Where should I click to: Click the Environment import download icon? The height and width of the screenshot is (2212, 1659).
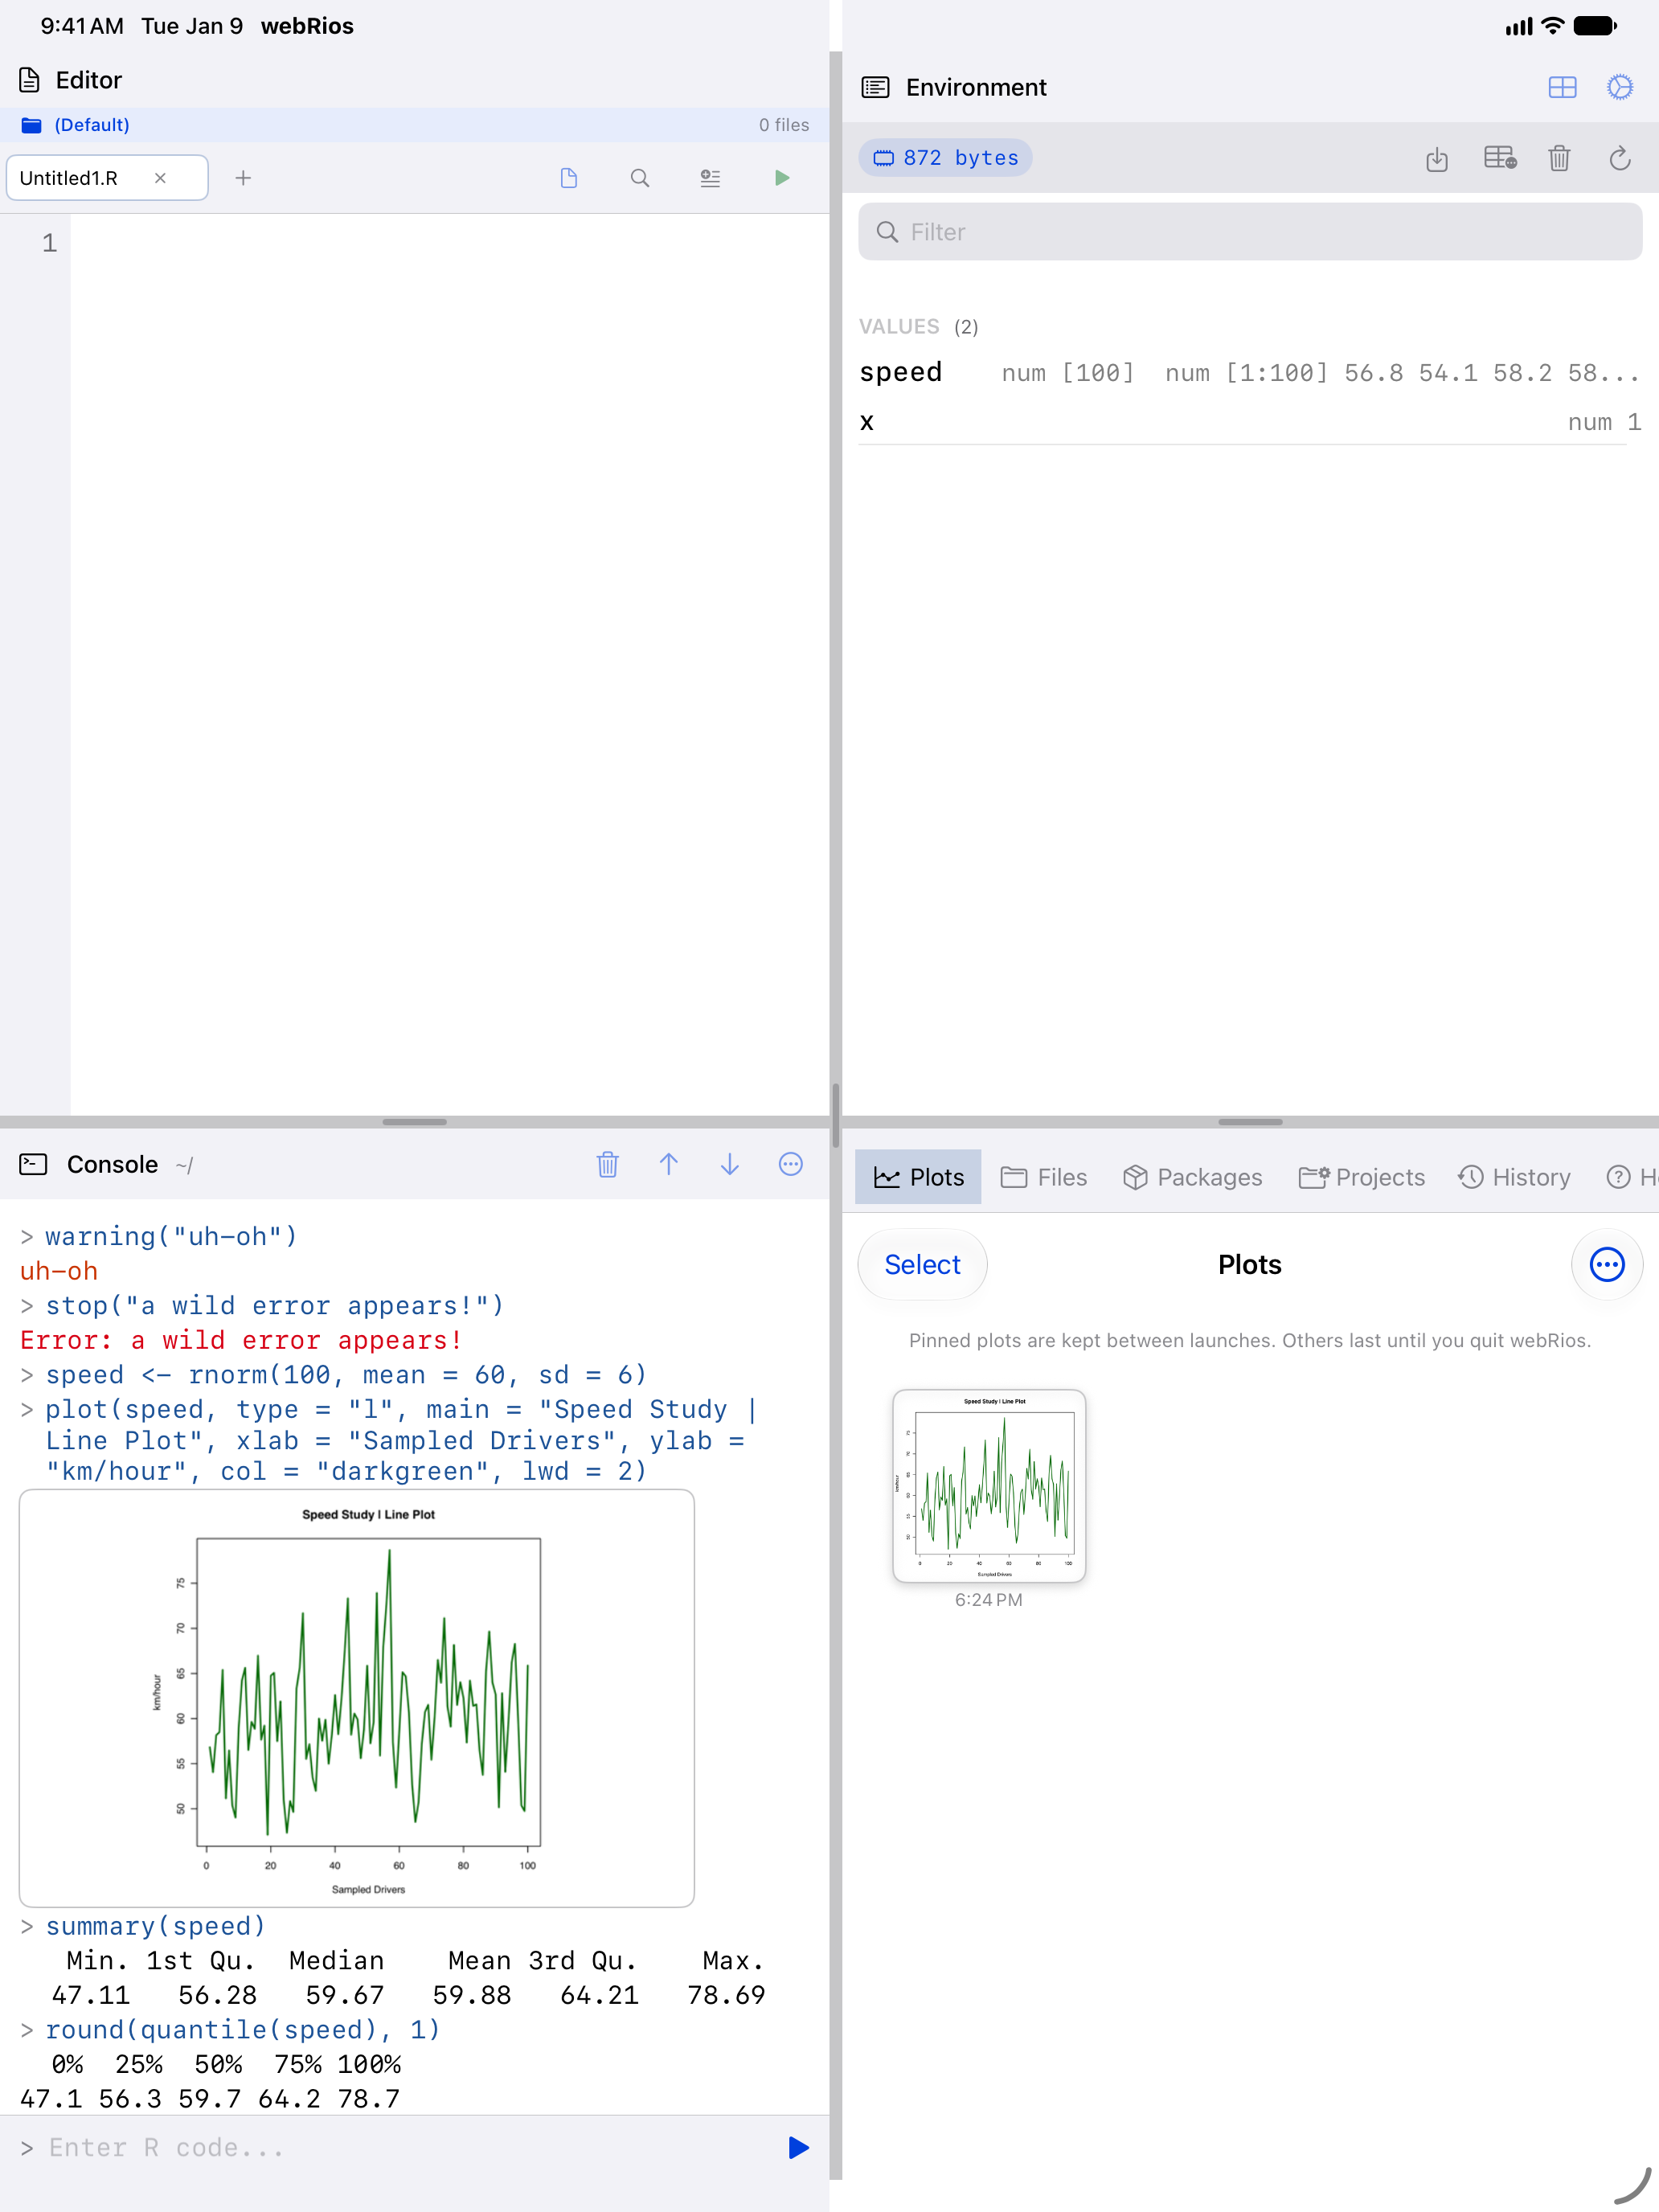click(1437, 158)
